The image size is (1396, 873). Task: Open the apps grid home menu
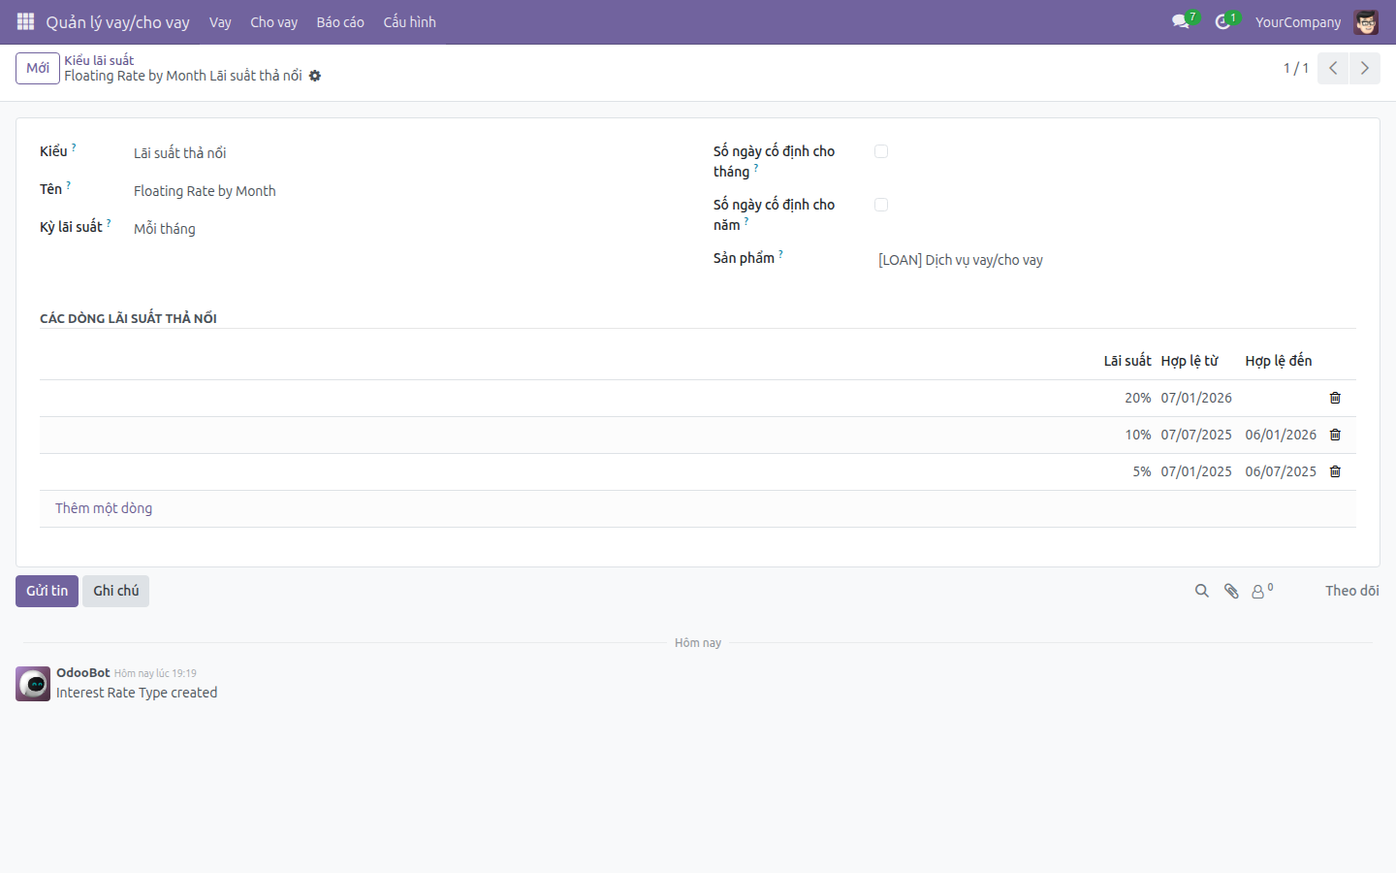[x=26, y=21]
